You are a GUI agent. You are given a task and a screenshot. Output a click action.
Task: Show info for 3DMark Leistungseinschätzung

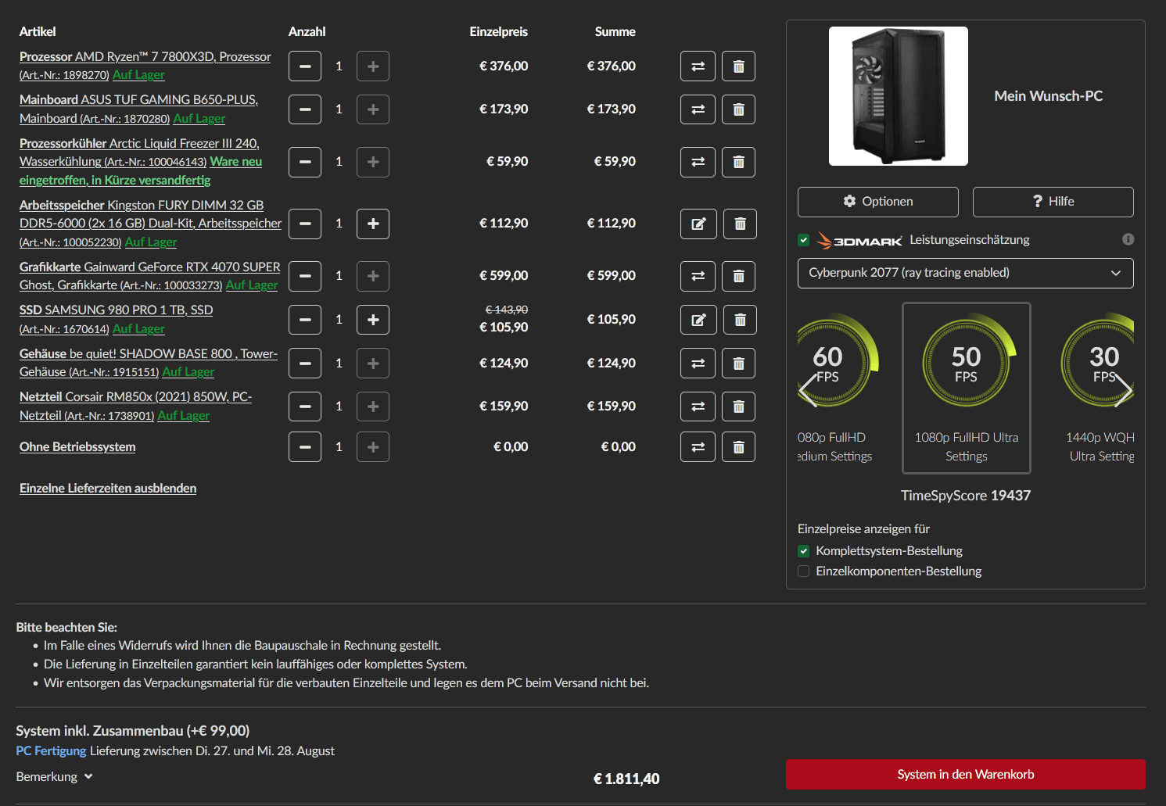[1128, 239]
